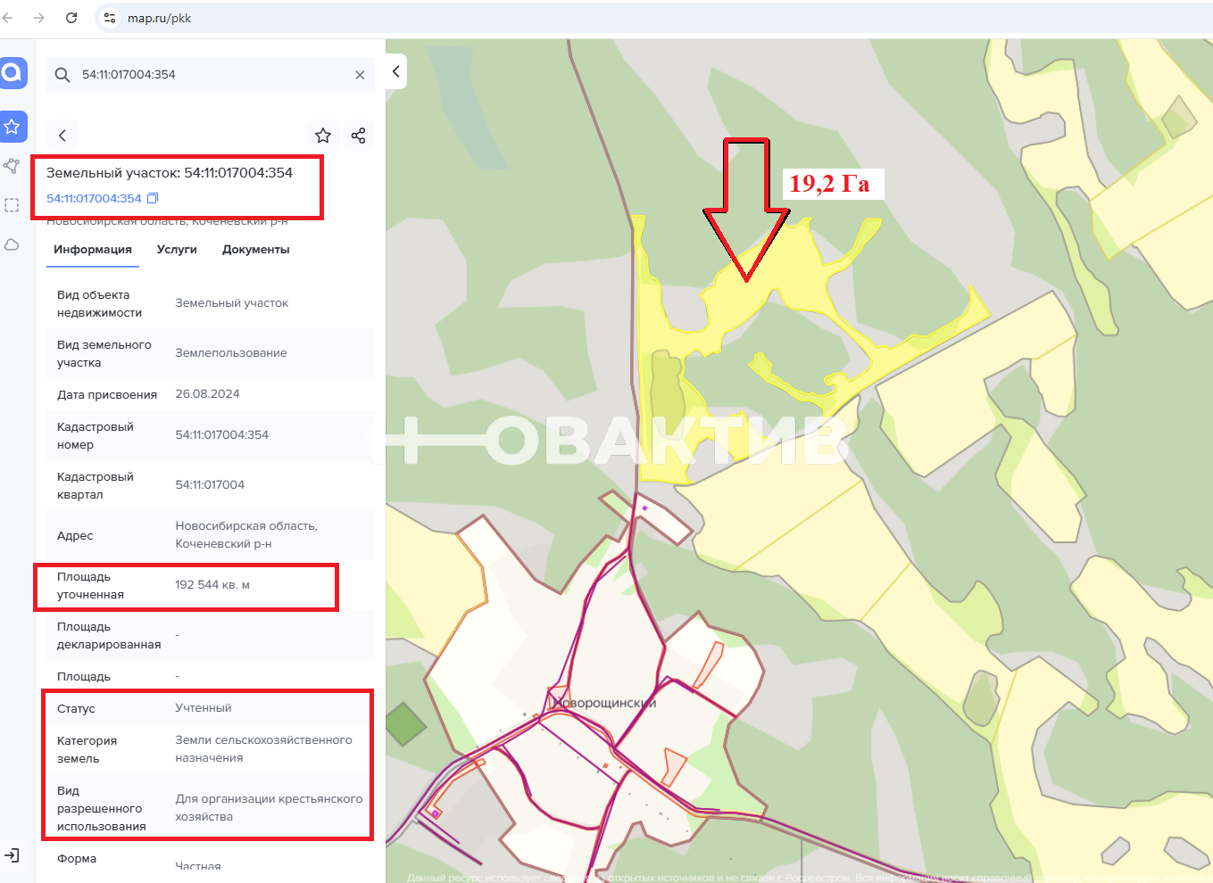Image resolution: width=1213 pixels, height=883 pixels.
Task: Copy cadastral number with copy icon
Action: 153,198
